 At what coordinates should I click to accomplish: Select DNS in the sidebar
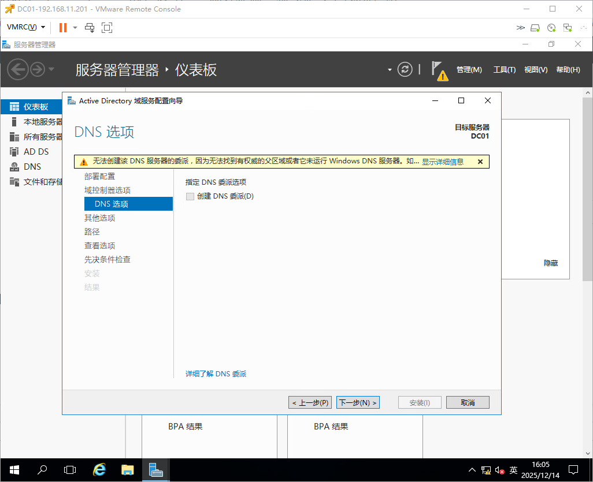pyautogui.click(x=31, y=167)
